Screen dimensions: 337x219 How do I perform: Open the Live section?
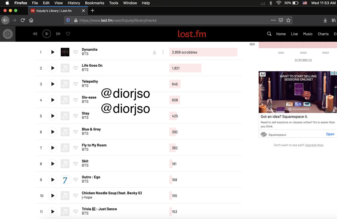[294, 34]
